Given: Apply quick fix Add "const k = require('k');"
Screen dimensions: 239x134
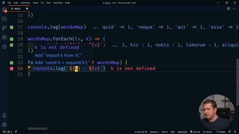Looking at the screenshot, I should (x=62, y=63).
